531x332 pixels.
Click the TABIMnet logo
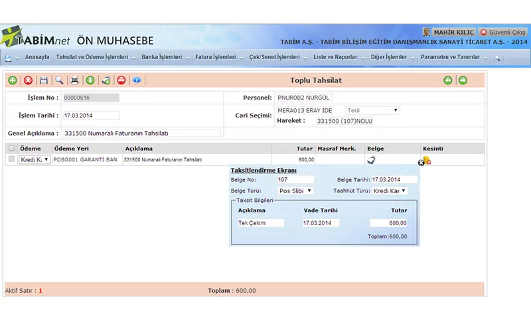[x=36, y=37]
